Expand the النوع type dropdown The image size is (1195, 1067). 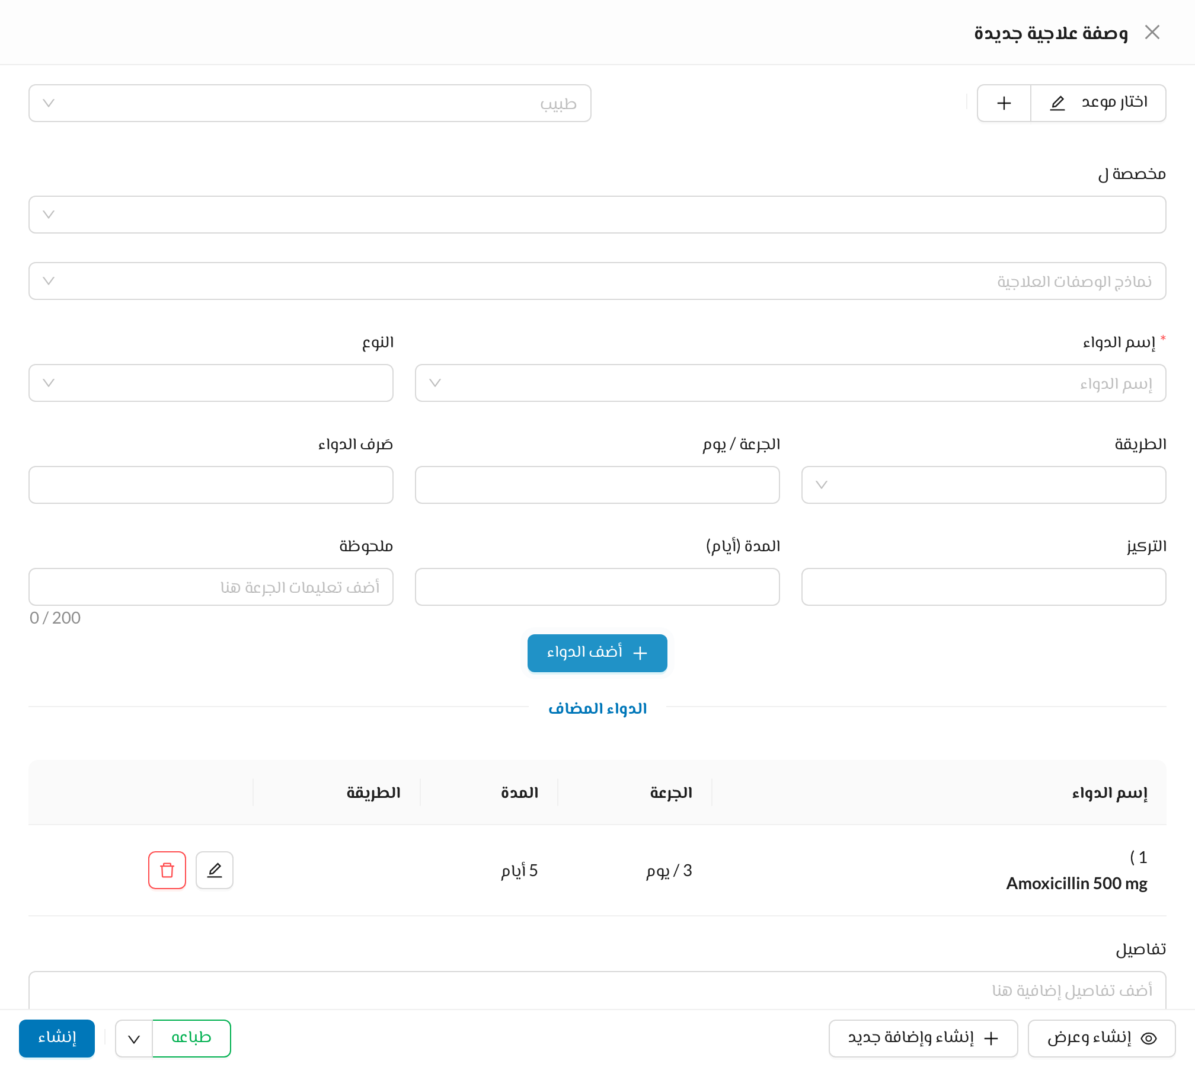[x=211, y=383]
